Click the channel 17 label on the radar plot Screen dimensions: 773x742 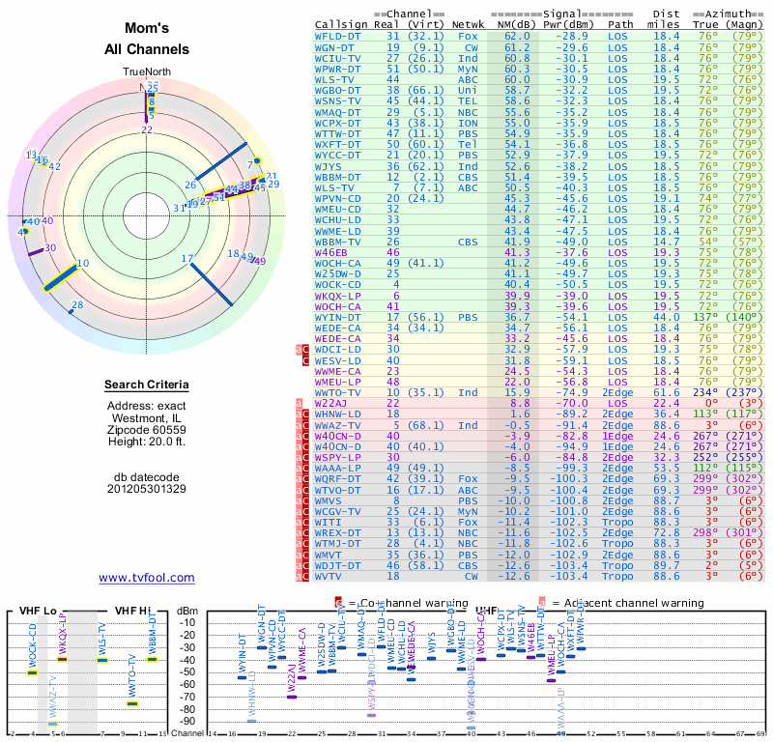(186, 258)
